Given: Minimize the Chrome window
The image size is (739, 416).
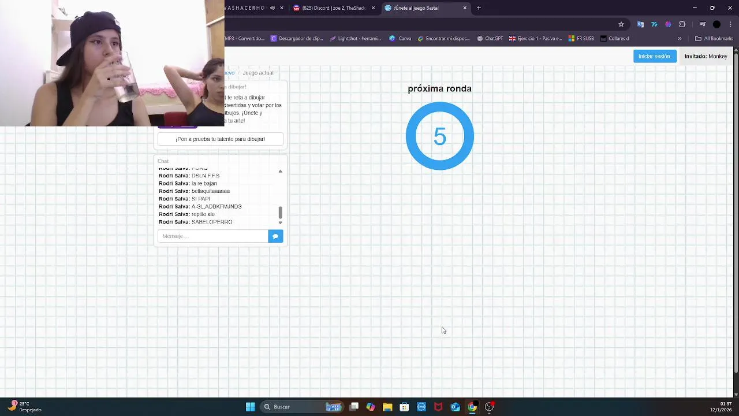Looking at the screenshot, I should [695, 8].
